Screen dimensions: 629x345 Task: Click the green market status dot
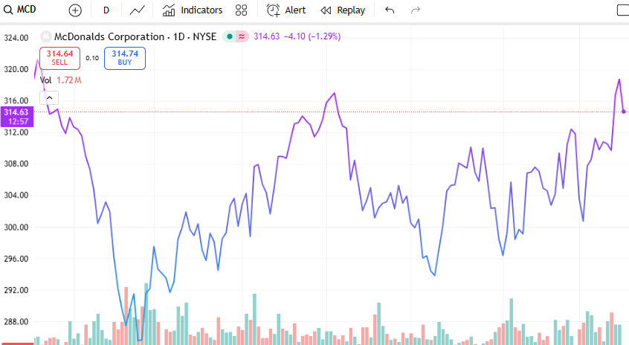230,36
